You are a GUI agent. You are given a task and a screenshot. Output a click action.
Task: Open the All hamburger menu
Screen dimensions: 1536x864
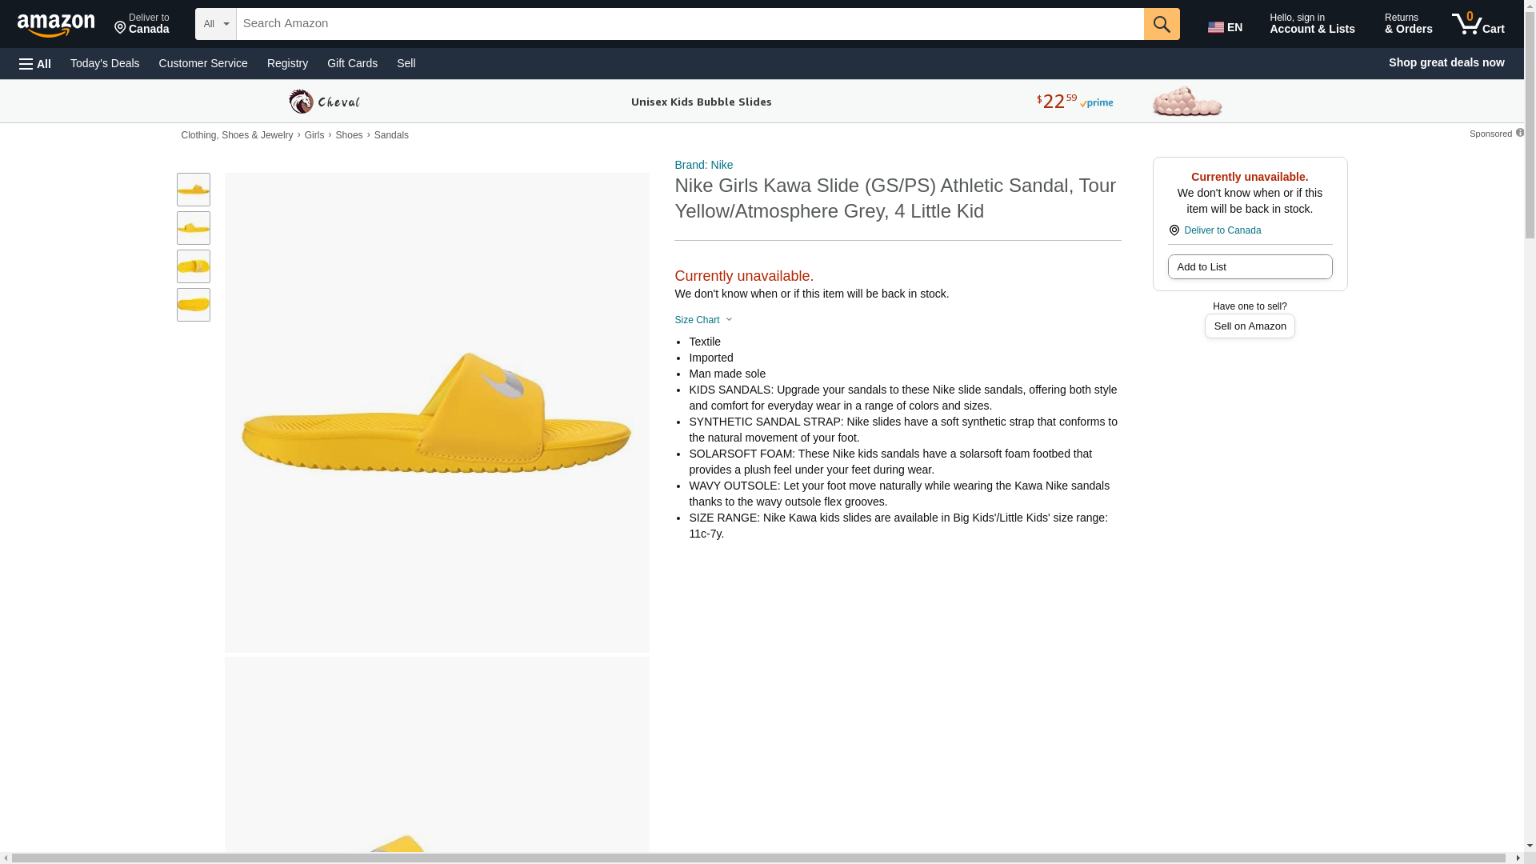[35, 64]
